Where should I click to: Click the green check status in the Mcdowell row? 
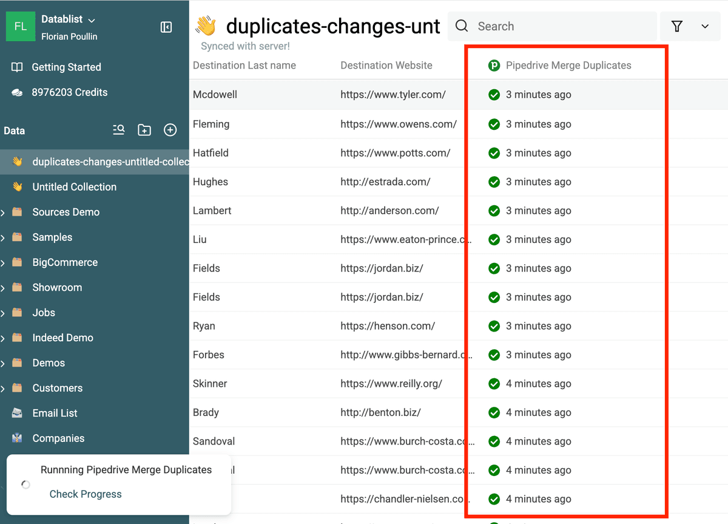pyautogui.click(x=494, y=95)
